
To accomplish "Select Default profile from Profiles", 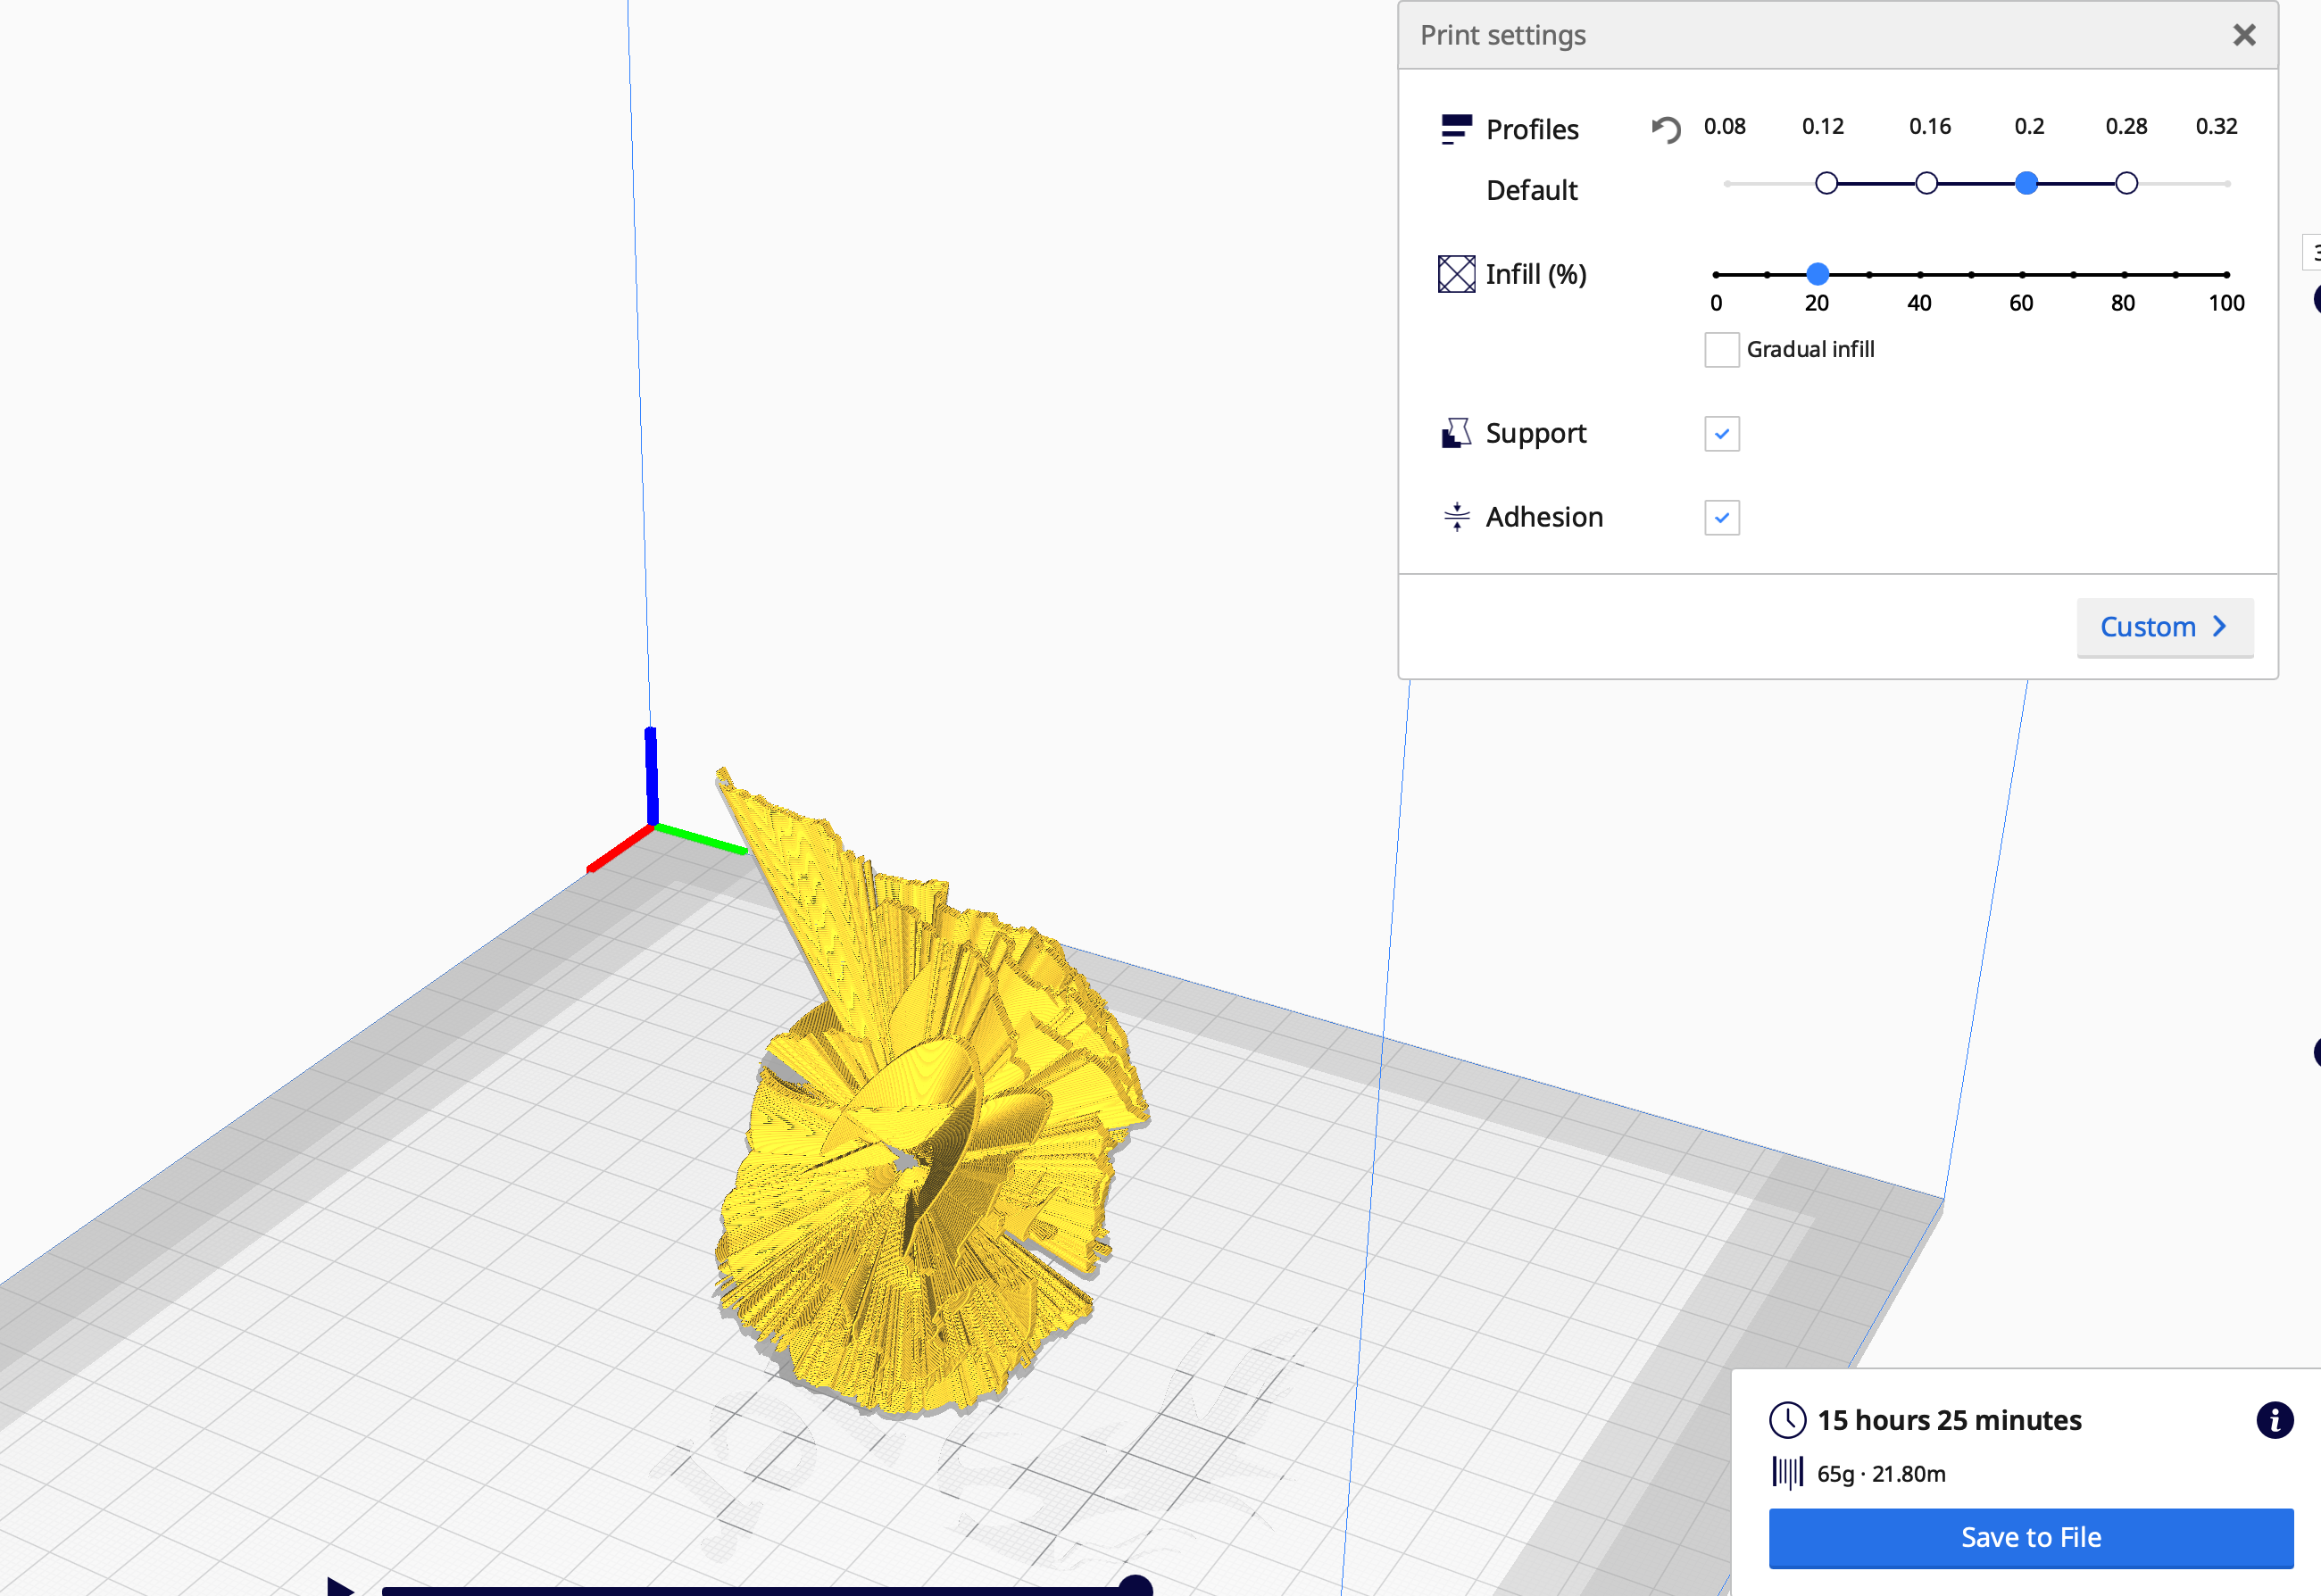I will 1531,188.
